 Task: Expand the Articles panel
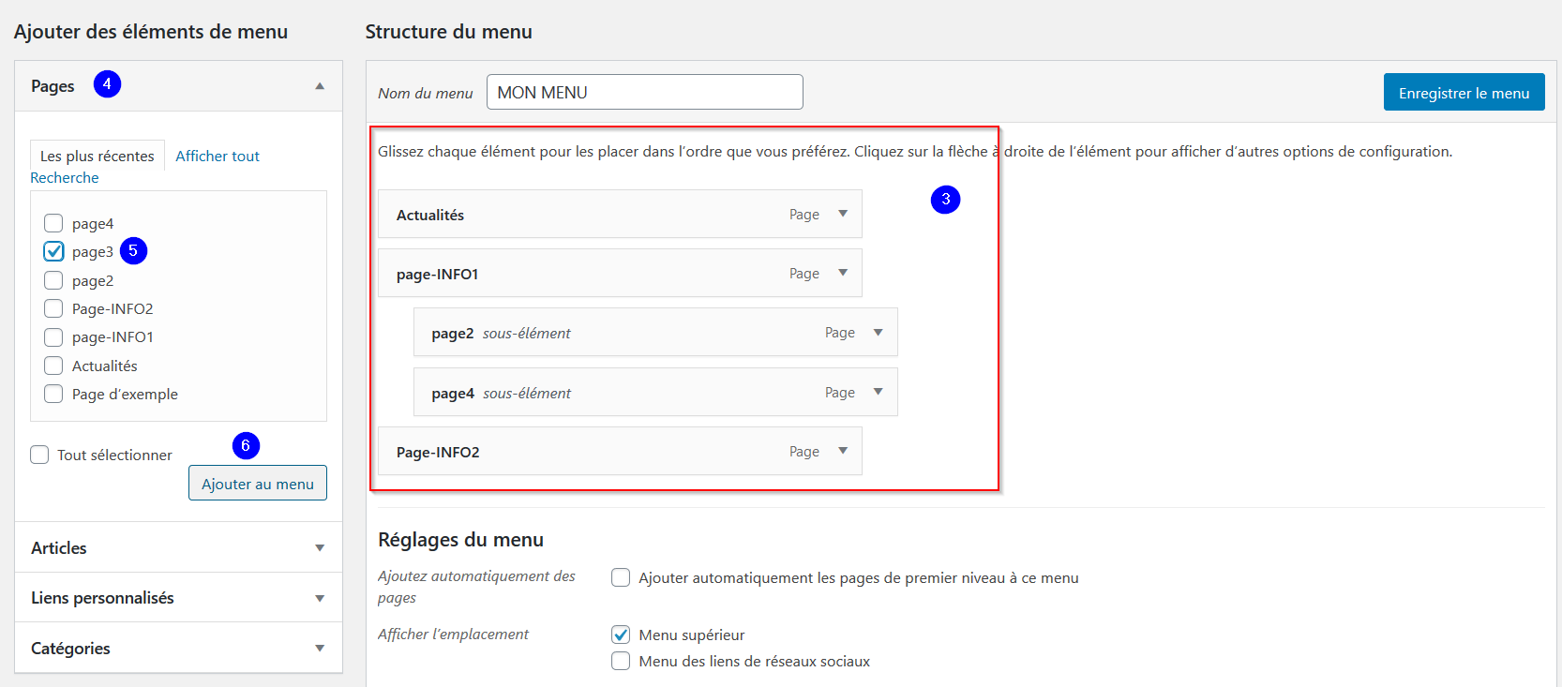pos(320,547)
